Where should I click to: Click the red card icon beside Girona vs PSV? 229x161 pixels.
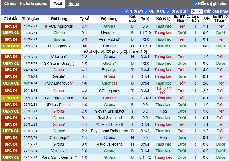[115, 83]
